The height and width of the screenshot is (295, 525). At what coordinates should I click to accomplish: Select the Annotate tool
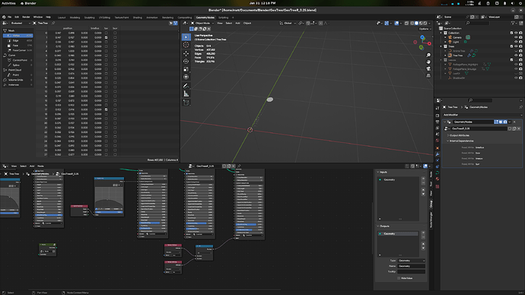coord(186,86)
